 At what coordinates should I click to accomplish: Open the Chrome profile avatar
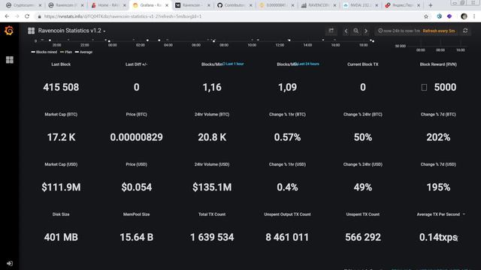464,16
